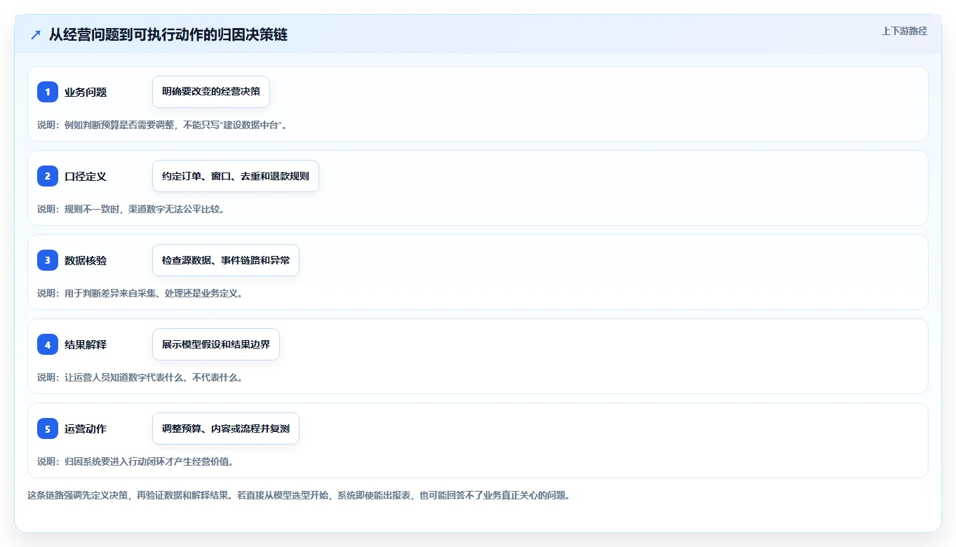Select the 调整预算、内容或流程并复测 chip
The image size is (956, 547).
[x=226, y=428]
